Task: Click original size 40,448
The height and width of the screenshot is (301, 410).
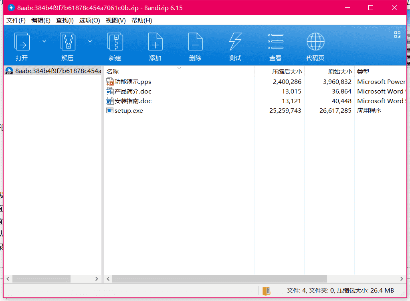Action: (x=342, y=101)
